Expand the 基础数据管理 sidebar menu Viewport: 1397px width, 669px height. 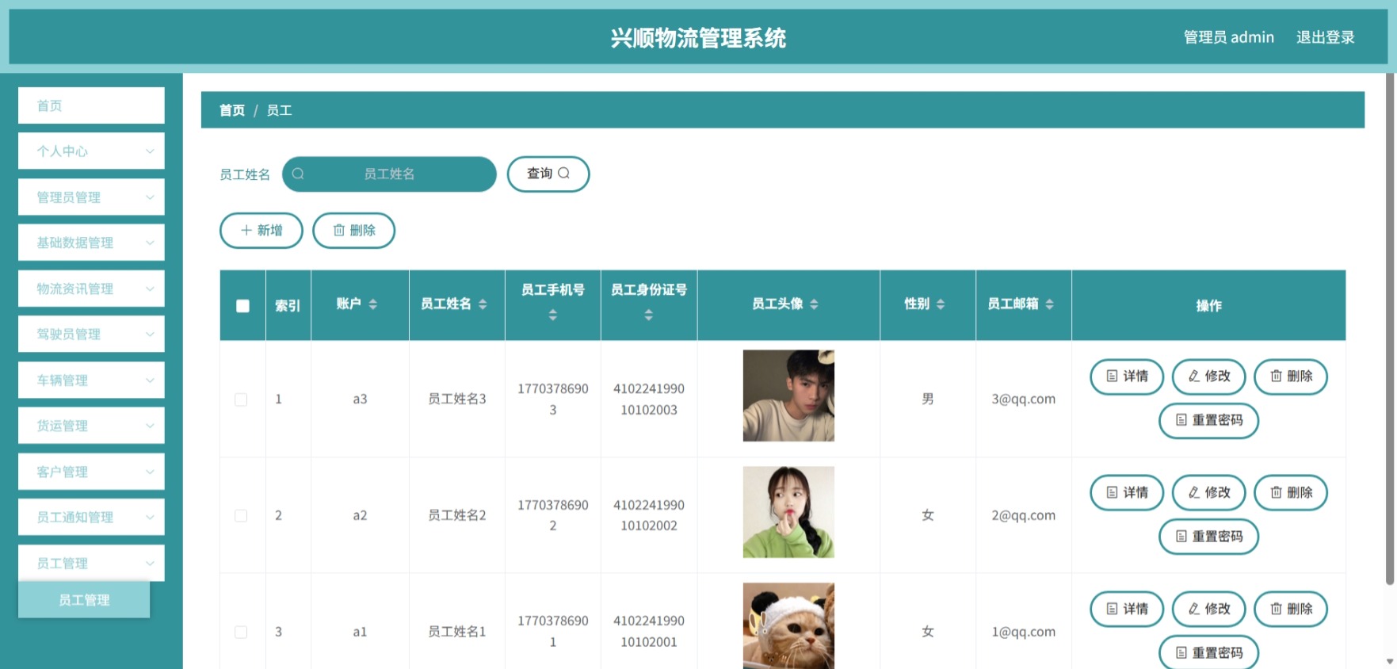[x=91, y=243]
